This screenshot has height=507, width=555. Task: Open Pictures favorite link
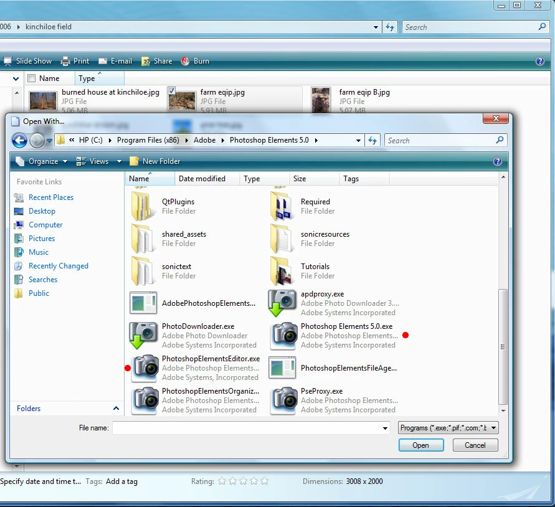[41, 239]
